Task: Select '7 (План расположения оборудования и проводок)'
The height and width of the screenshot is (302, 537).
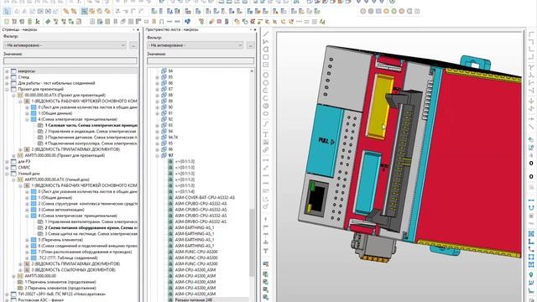Action: pos(85,252)
